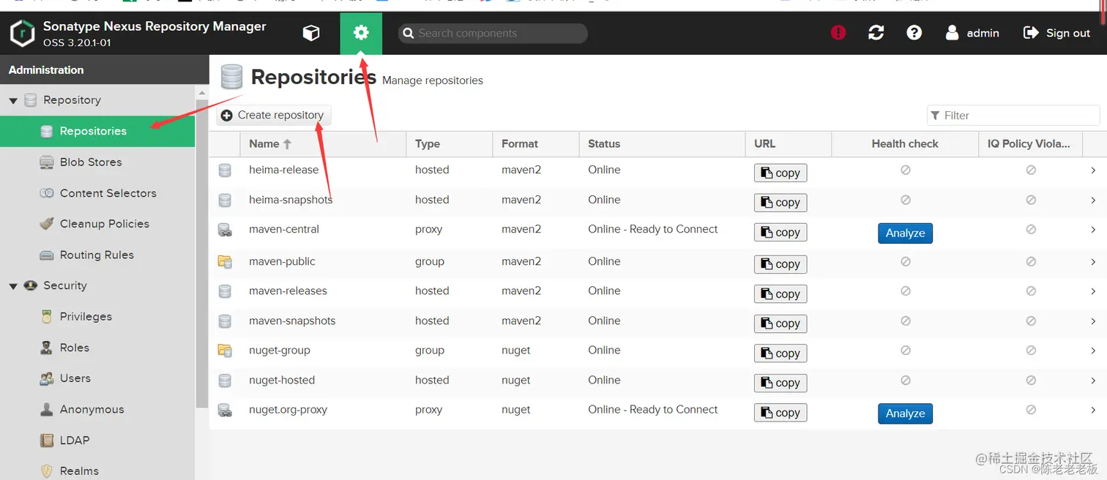Click the heima-release hosted repository icon
1107x480 pixels.
tap(225, 170)
